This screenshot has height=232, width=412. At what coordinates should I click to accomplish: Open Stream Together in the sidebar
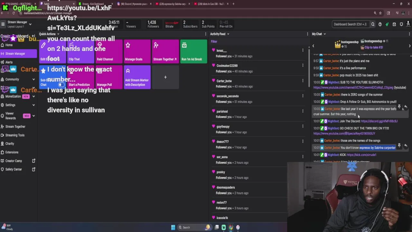(19, 127)
